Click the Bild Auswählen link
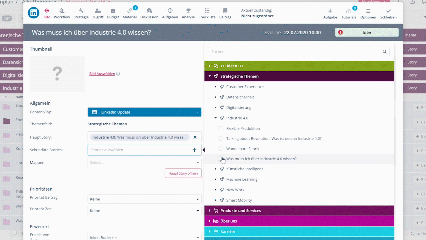426x240 pixels. pyautogui.click(x=102, y=74)
